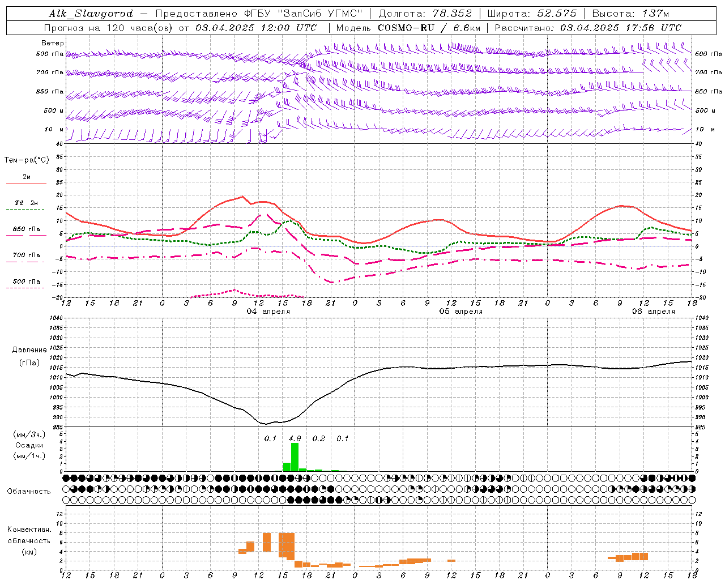Click the 500 м wind level label on left

(54, 110)
